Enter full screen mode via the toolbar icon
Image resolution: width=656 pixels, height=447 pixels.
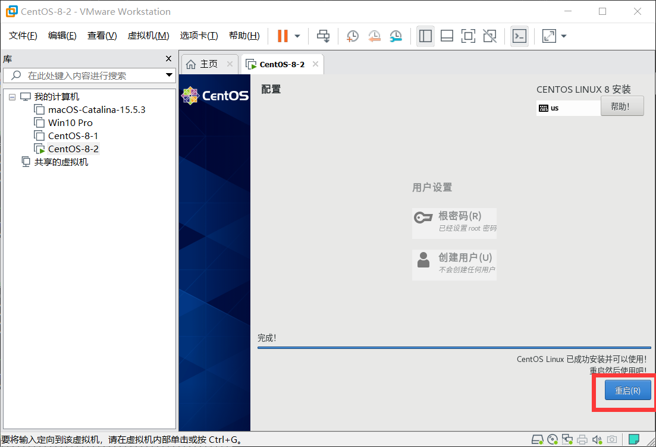coord(468,36)
